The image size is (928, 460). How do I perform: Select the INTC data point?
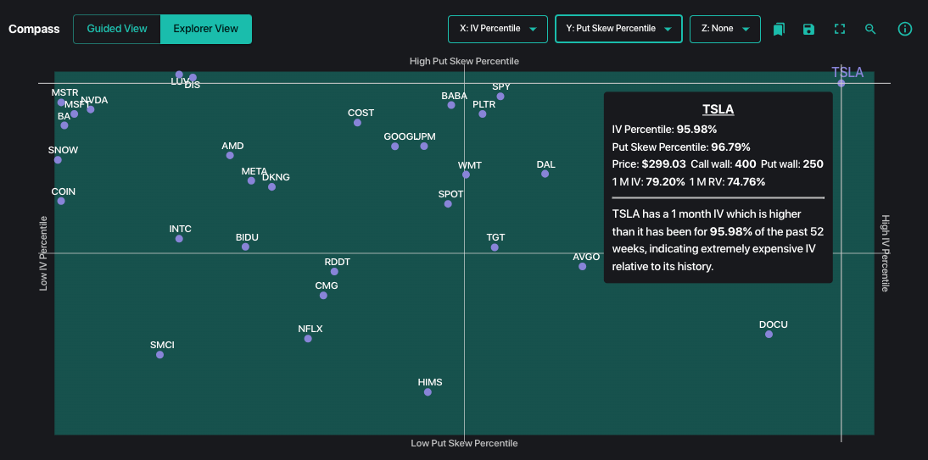coord(179,239)
